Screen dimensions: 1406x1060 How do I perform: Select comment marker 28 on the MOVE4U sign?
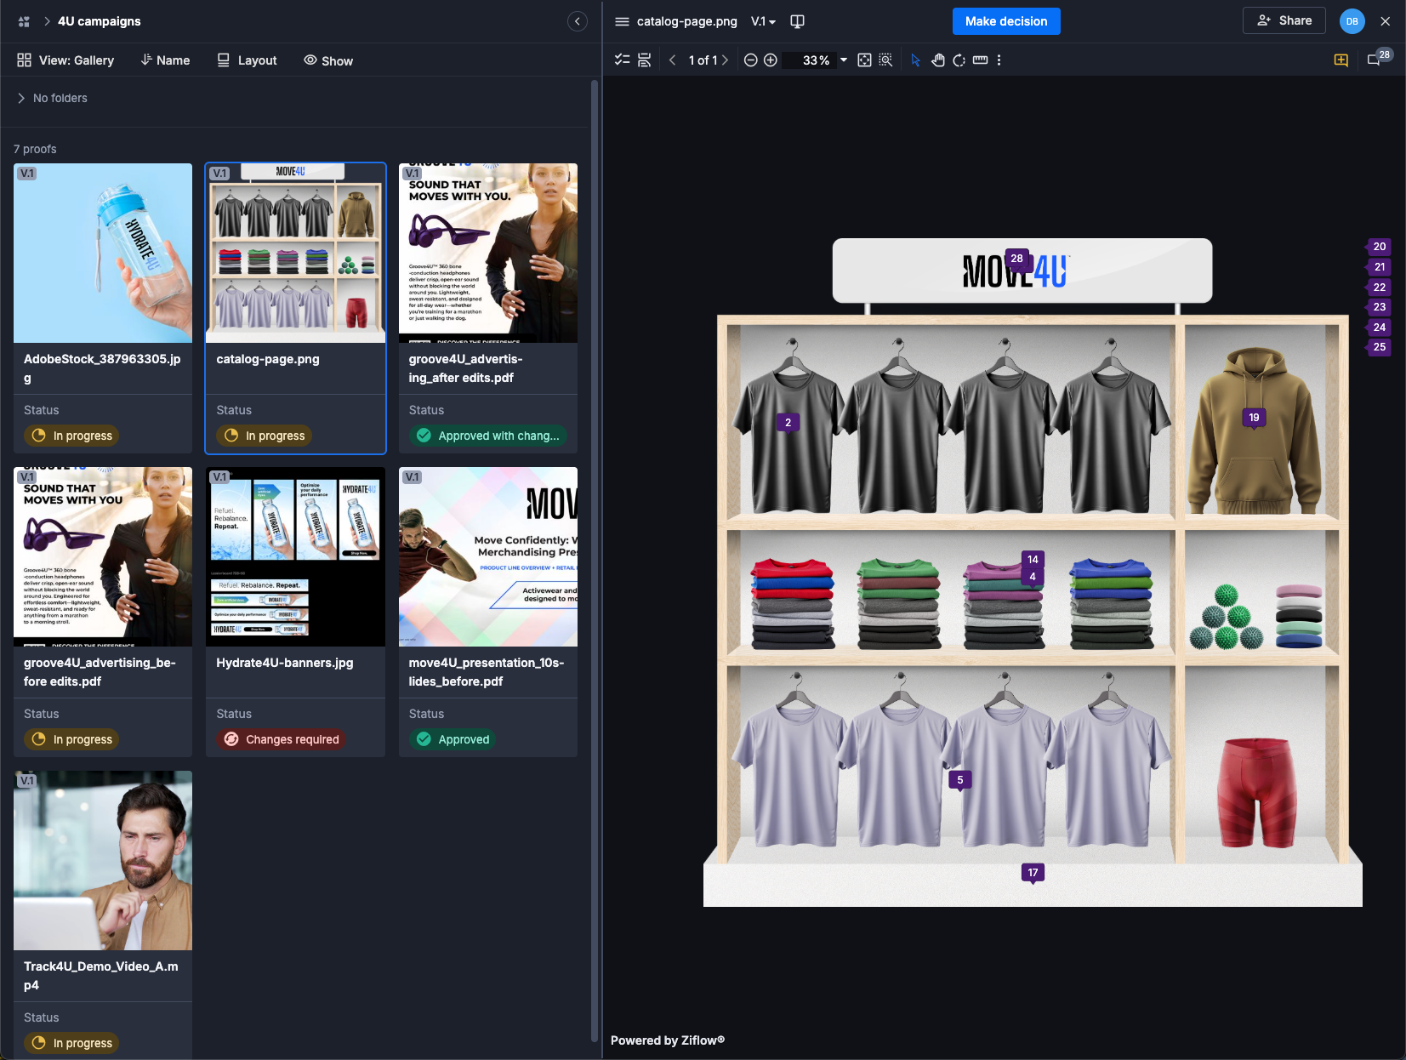(1016, 259)
